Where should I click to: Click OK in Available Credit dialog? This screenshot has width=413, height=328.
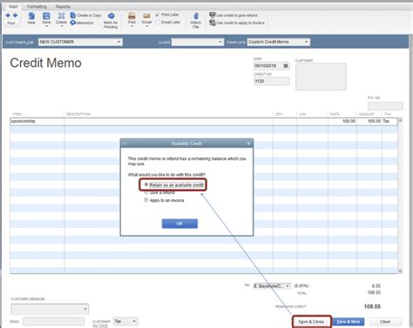pos(179,224)
